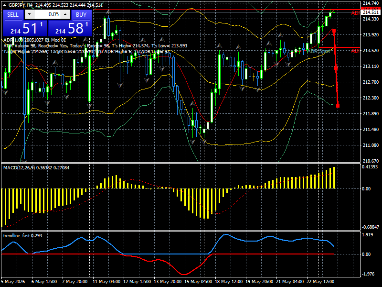
Task: Click the buy price 214 58 tile
Action: (70, 28)
